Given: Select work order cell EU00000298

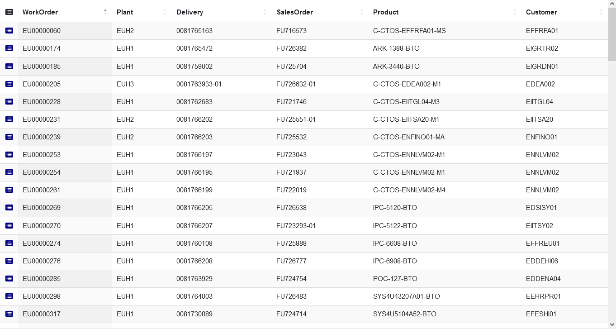Looking at the screenshot, I should (42, 296).
